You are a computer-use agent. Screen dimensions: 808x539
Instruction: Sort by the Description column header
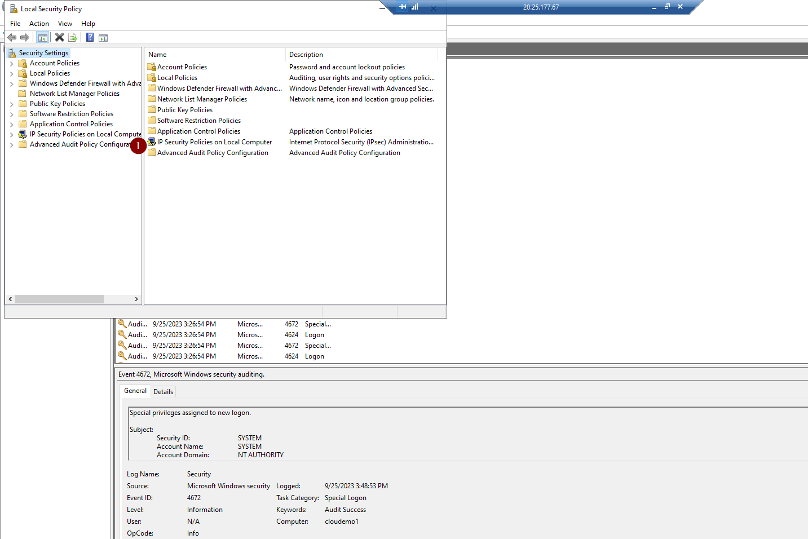[361, 55]
